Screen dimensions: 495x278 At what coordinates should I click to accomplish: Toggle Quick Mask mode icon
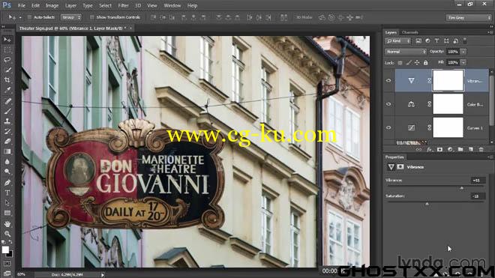pyautogui.click(x=7, y=263)
